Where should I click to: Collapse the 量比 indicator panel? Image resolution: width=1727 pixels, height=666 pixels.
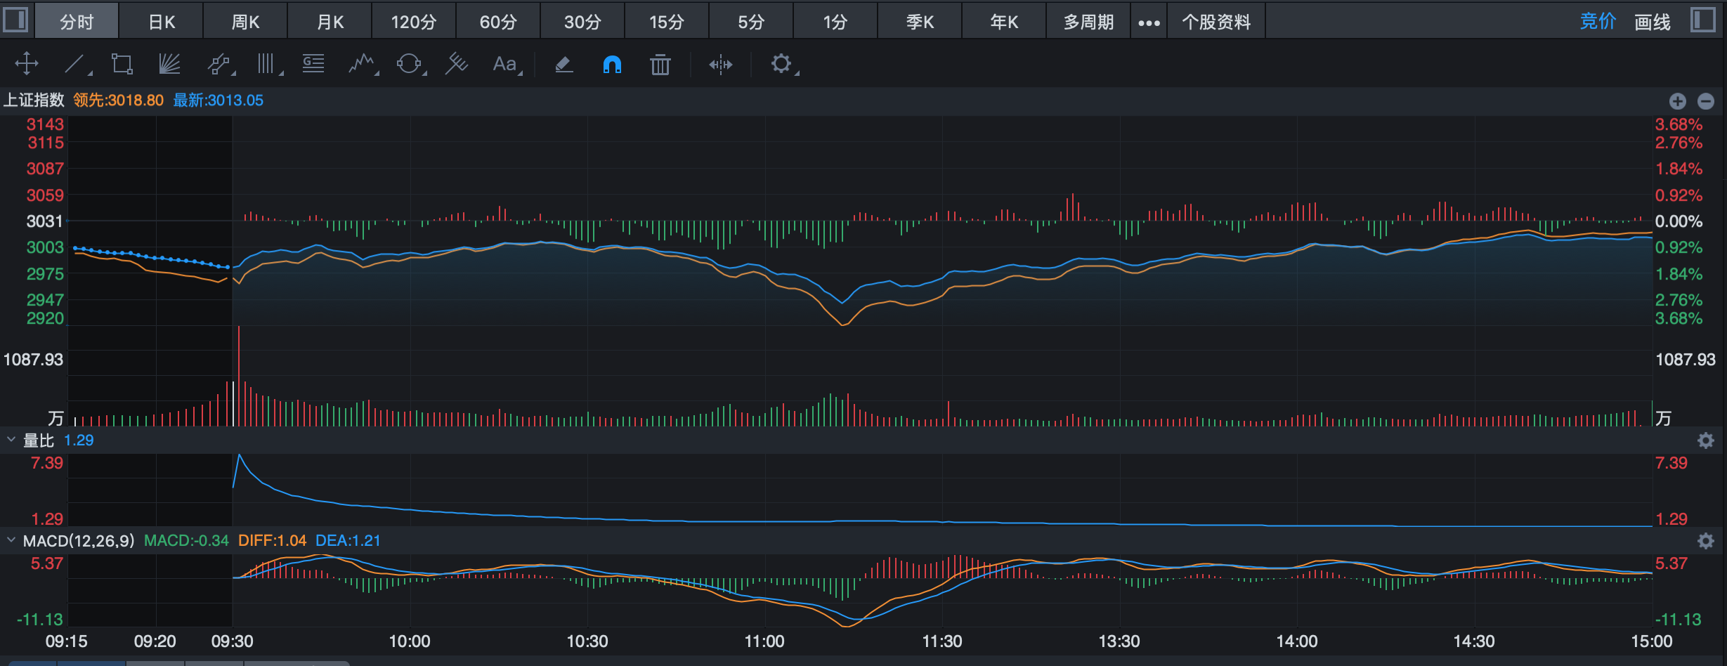[11, 440]
